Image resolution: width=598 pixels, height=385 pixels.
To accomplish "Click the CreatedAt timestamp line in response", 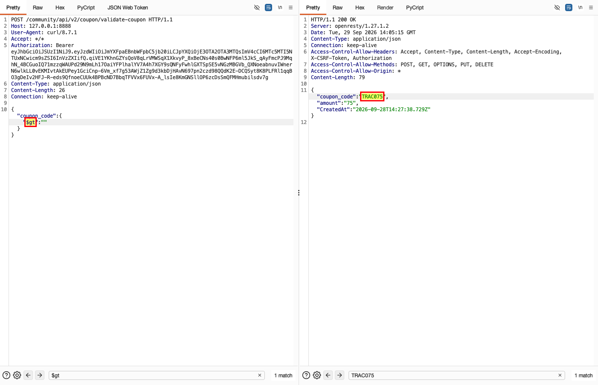I will (x=374, y=110).
